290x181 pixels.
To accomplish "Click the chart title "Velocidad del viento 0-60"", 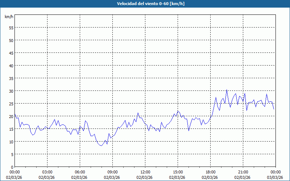I will pyautogui.click(x=145, y=4).
